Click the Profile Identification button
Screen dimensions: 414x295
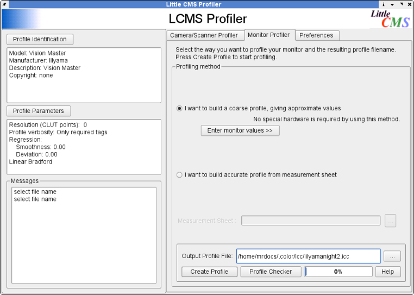click(x=40, y=39)
